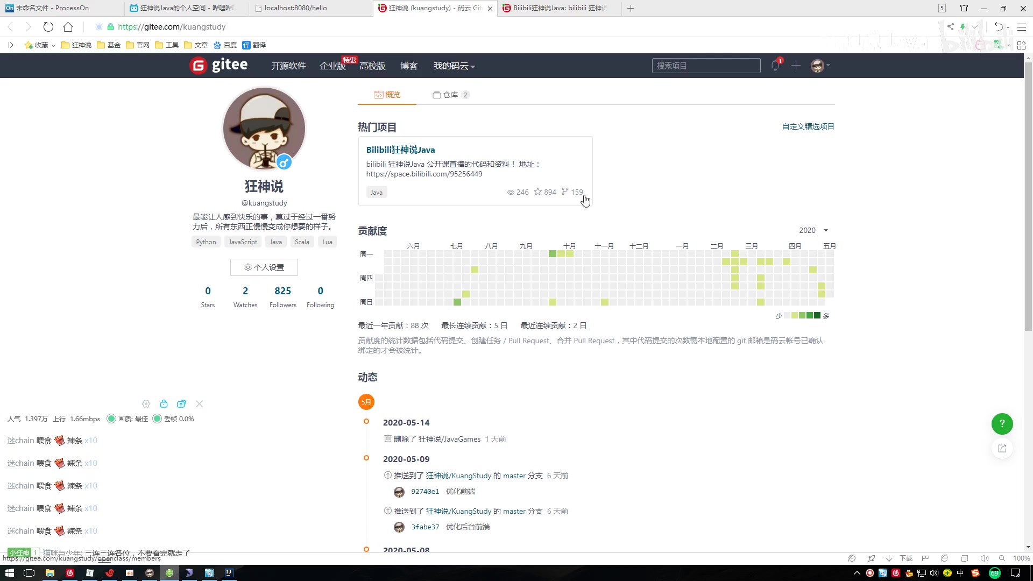The height and width of the screenshot is (581, 1033).
Task: Click the 个人设置 personal settings button
Action: pyautogui.click(x=264, y=267)
